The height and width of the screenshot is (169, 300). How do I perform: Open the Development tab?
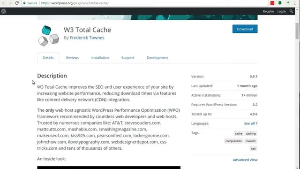tap(157, 58)
